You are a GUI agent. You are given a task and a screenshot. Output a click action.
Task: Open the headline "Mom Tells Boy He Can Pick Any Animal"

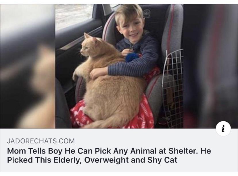pos(82,151)
